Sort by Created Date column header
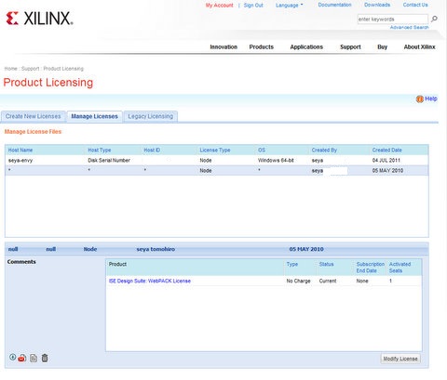Screen dimensions: 447x380 tap(387, 151)
